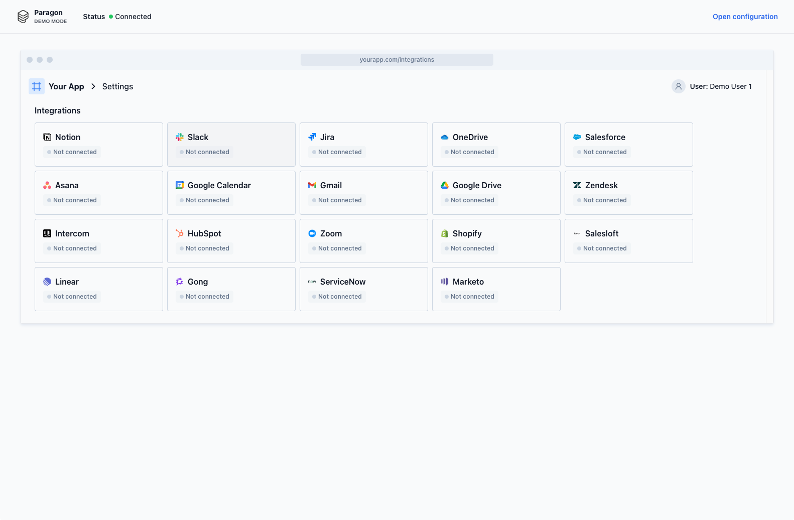The image size is (794, 520).
Task: Go to Settings breadcrumb
Action: [x=117, y=86]
